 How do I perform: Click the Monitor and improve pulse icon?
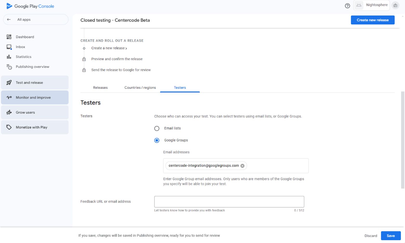coord(9,98)
